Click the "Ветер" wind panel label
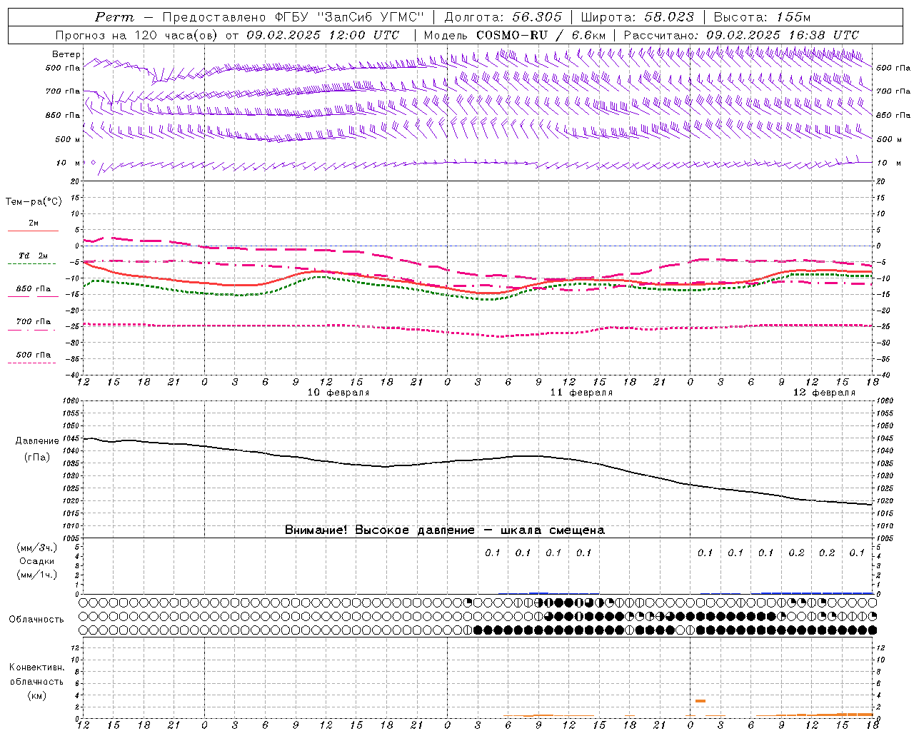 pyautogui.click(x=66, y=54)
